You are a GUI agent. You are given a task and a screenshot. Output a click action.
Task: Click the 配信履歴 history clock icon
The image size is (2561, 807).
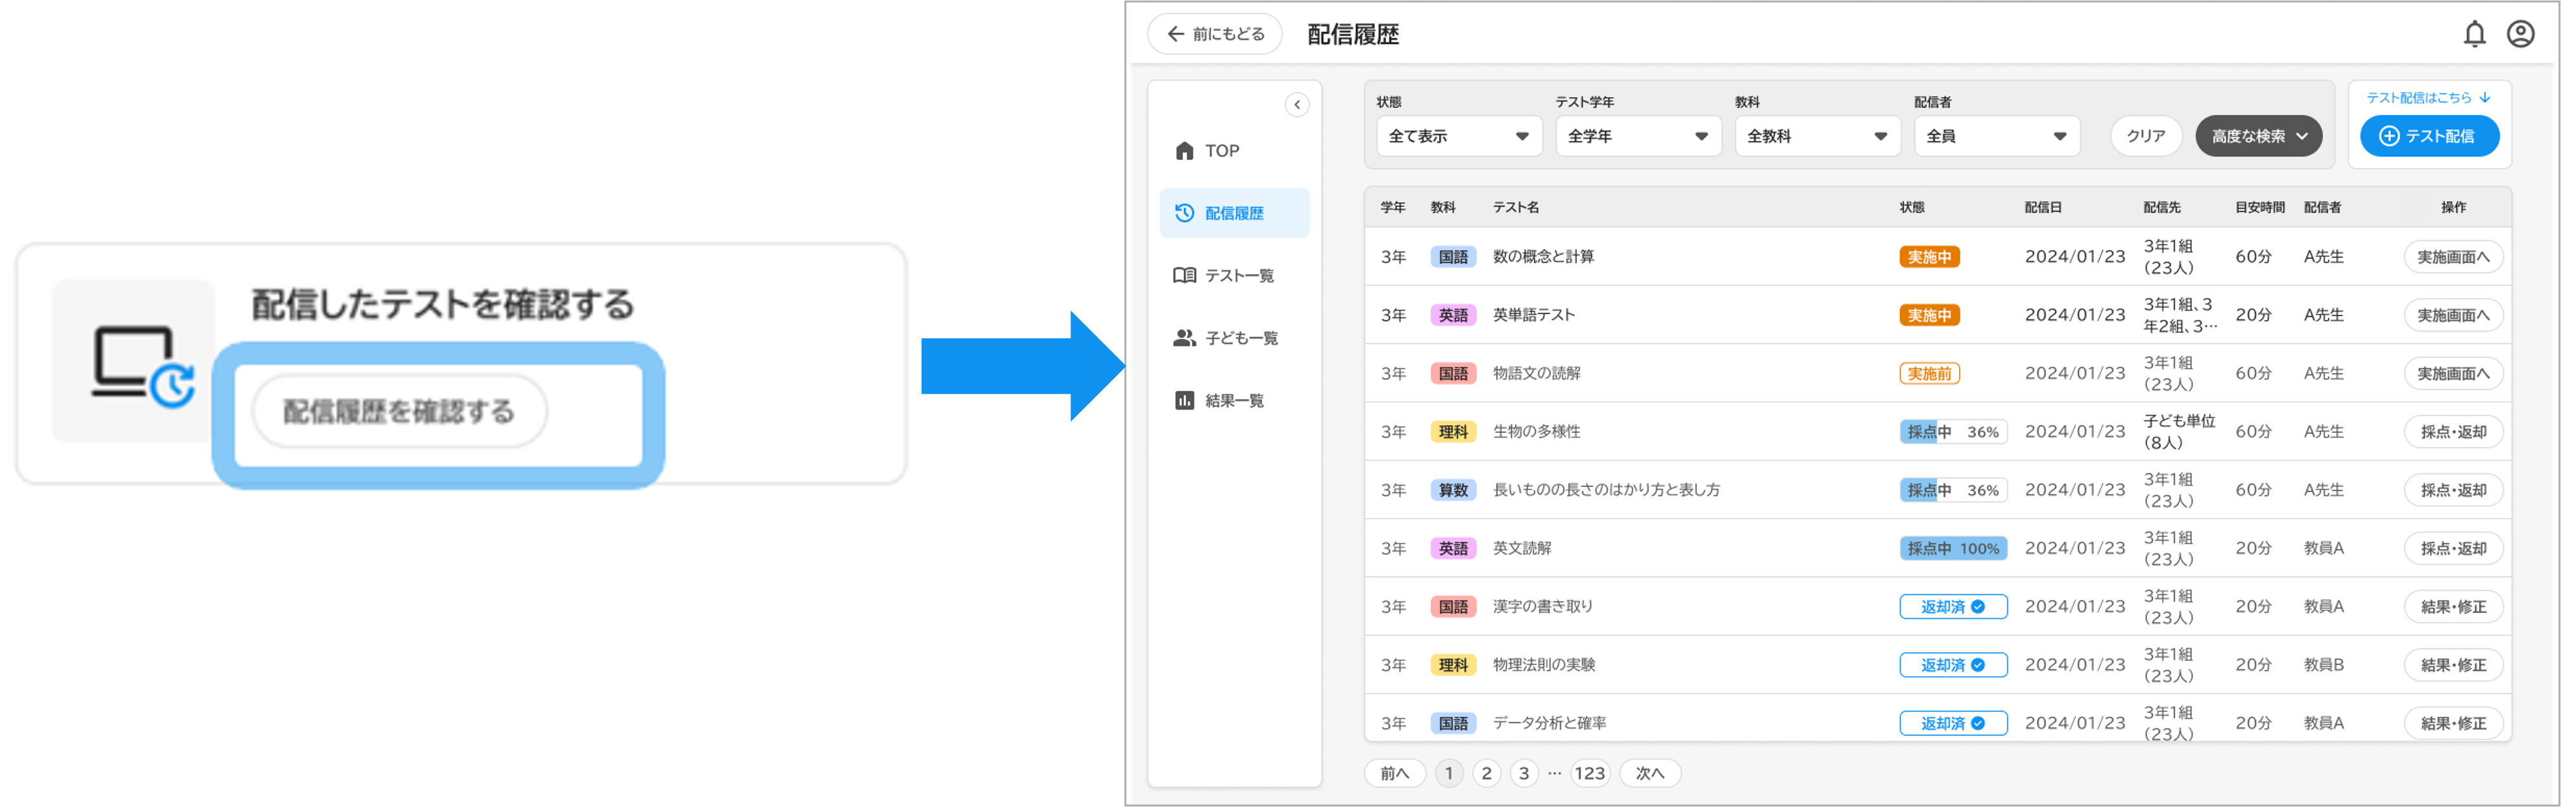tap(1184, 214)
